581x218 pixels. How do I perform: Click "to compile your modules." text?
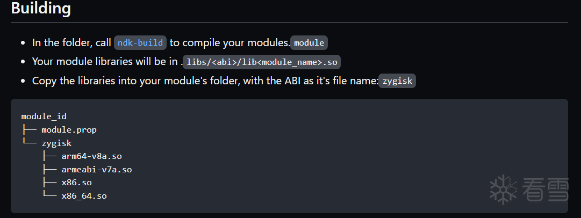pos(229,42)
